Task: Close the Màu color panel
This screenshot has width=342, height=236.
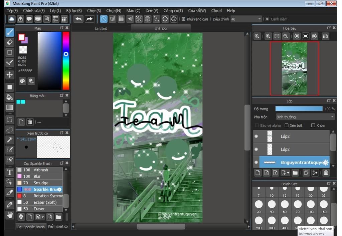Action: point(67,28)
